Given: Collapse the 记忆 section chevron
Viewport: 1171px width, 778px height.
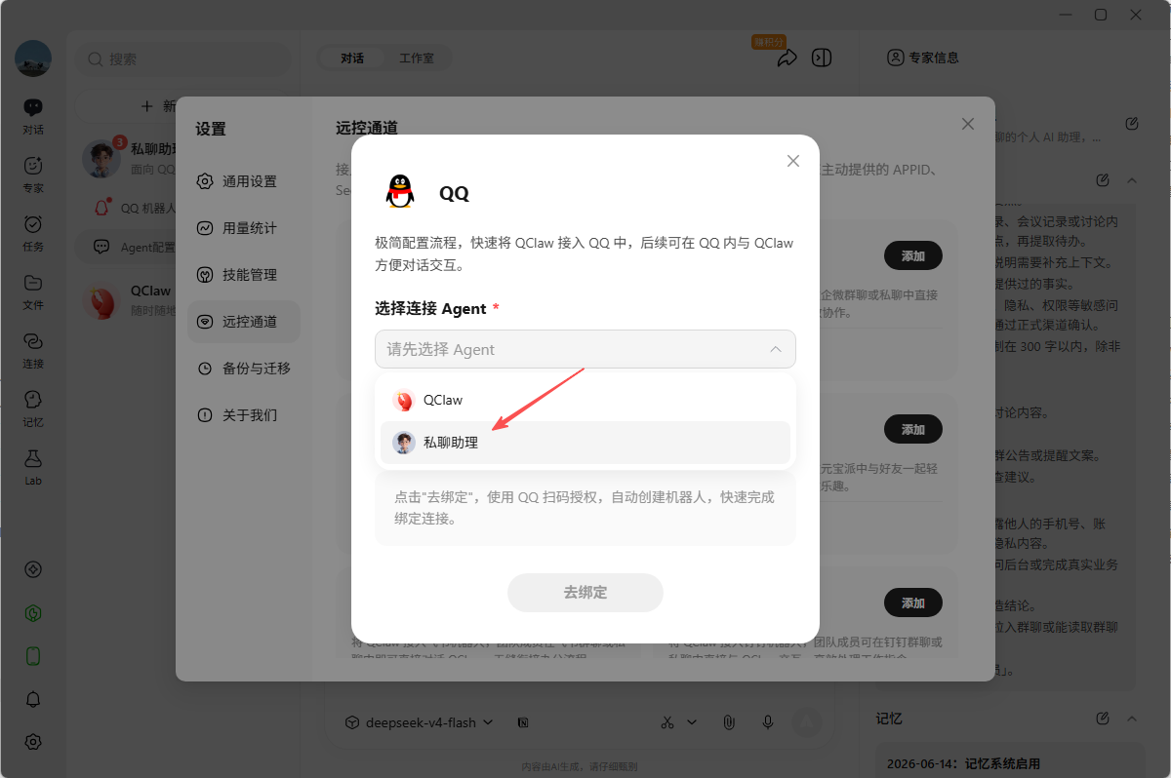Looking at the screenshot, I should pos(1132,719).
